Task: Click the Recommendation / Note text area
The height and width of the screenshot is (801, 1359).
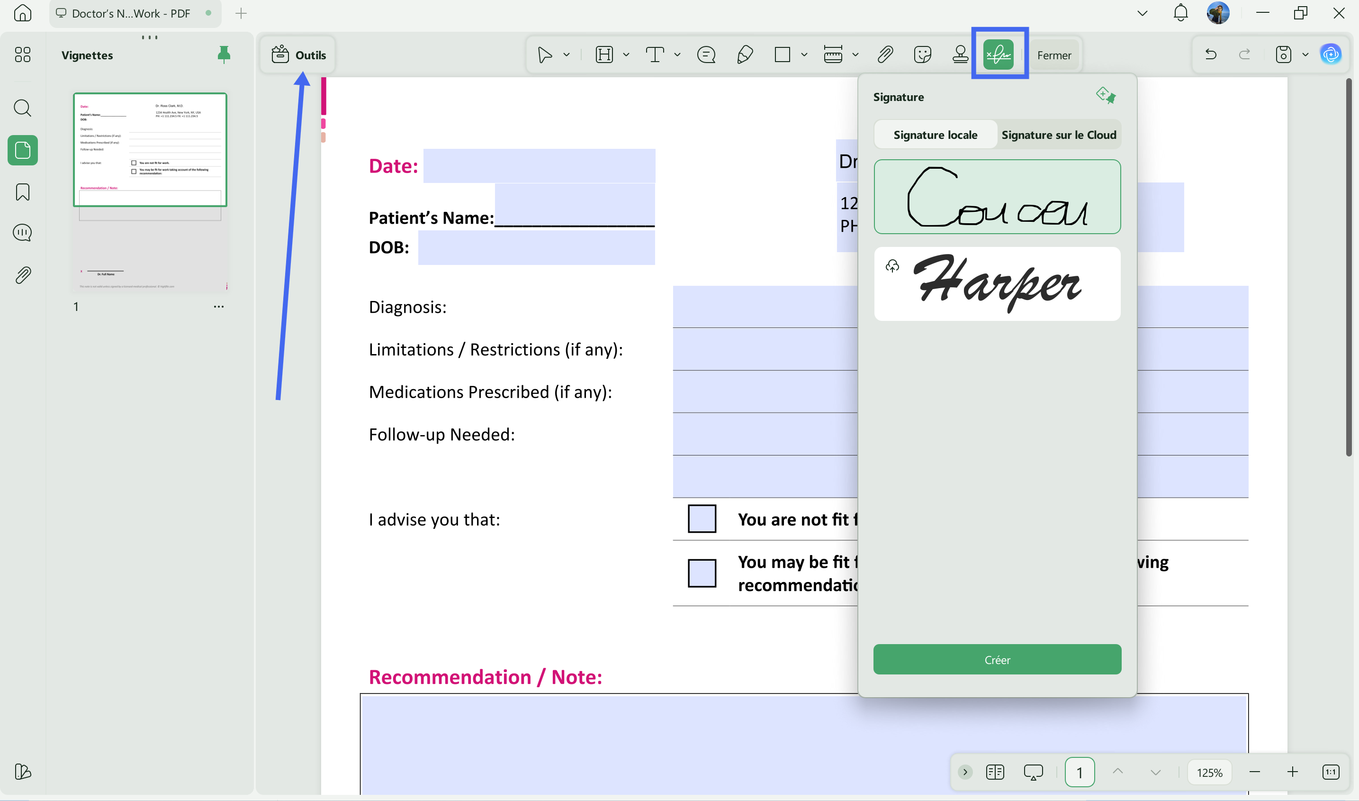Action: 803,745
